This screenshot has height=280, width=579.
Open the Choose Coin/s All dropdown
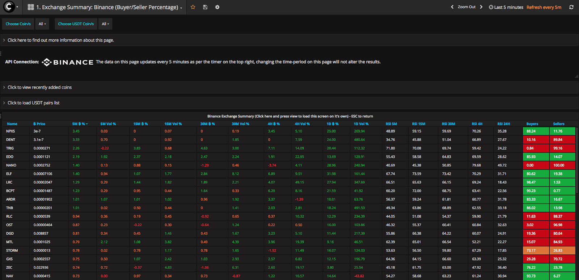[x=43, y=24]
